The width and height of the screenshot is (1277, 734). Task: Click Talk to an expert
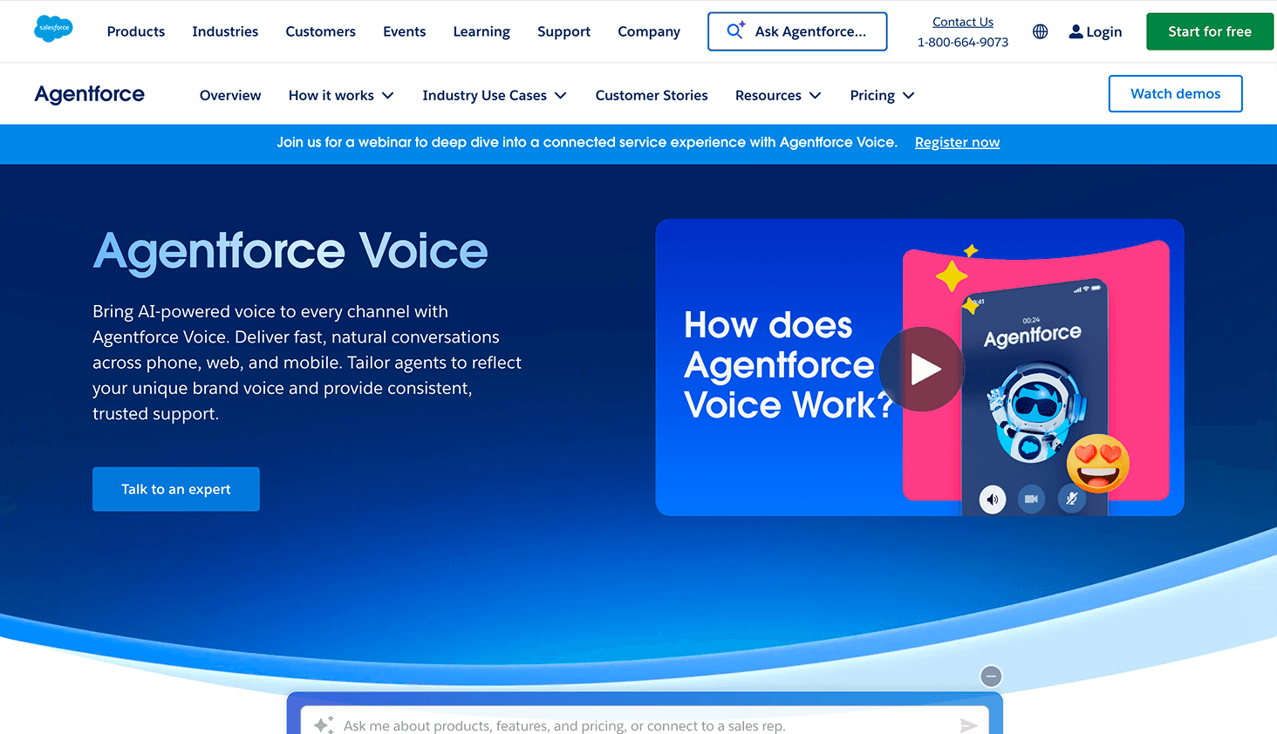click(175, 489)
